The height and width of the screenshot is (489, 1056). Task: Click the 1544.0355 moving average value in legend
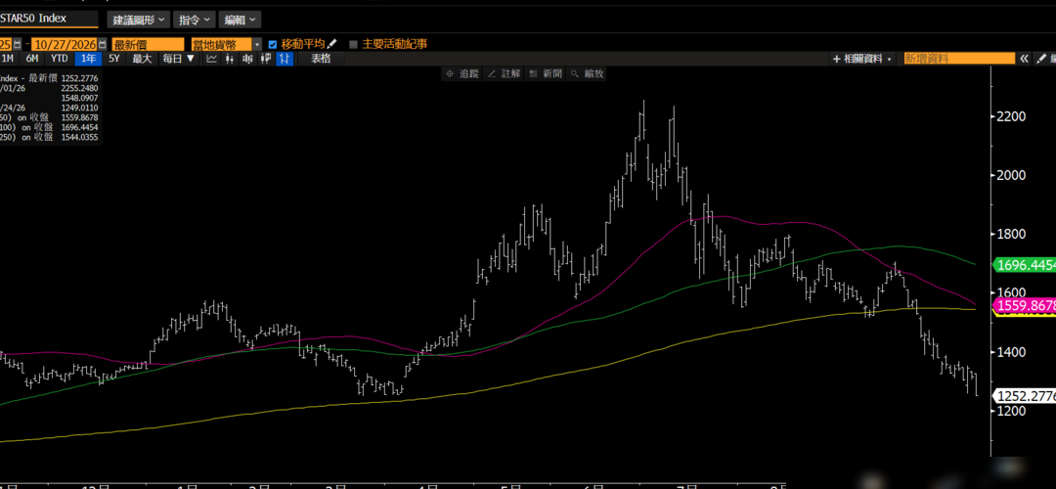pyautogui.click(x=79, y=137)
